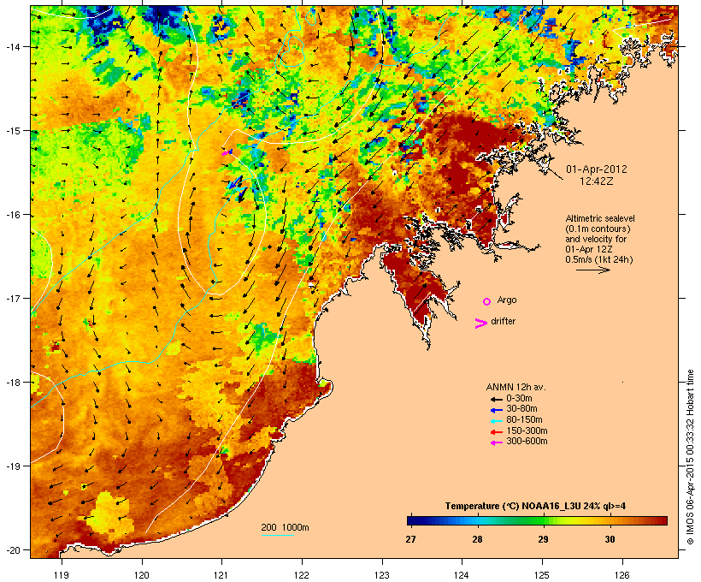Click the '0-30m' depth label

(x=519, y=399)
